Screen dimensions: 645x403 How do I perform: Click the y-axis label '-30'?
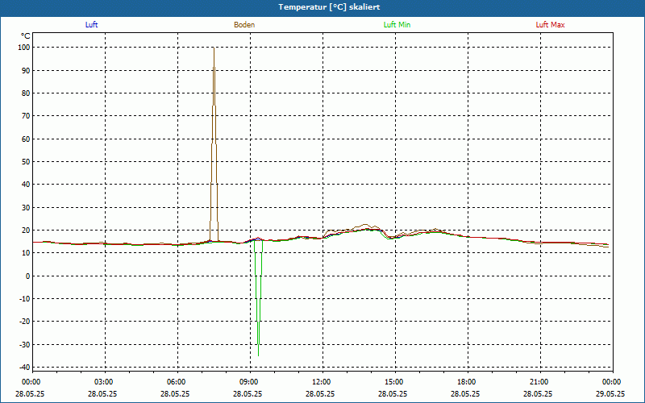click(x=25, y=345)
